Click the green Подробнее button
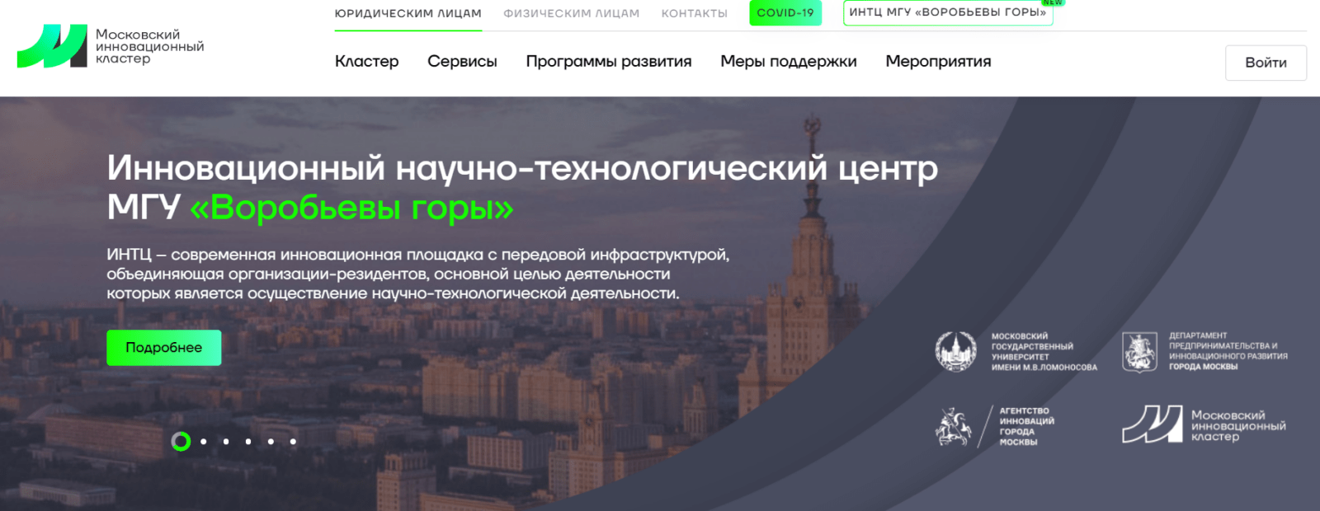 163,348
